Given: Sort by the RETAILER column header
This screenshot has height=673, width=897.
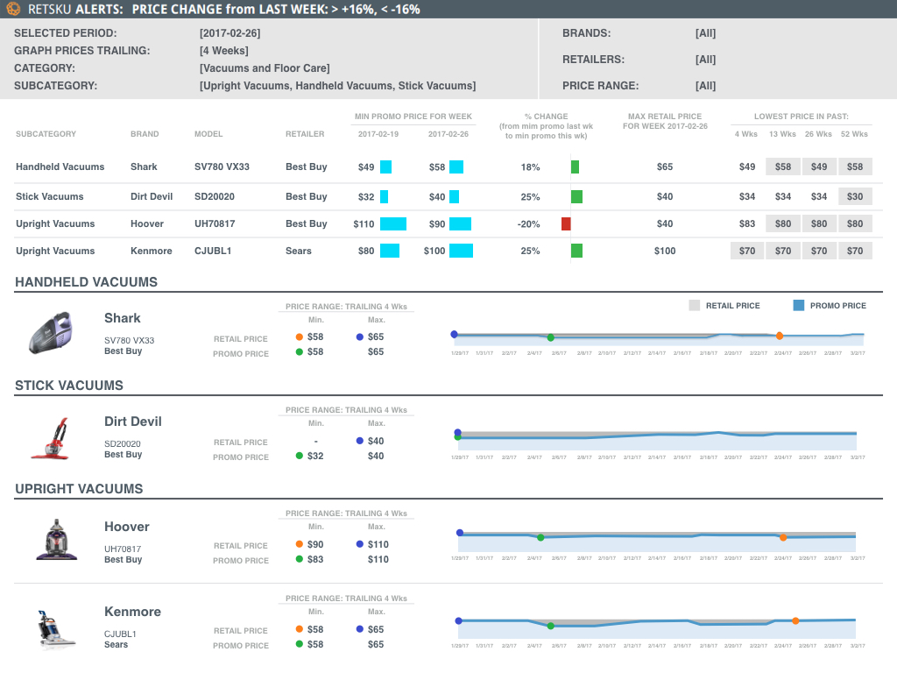Looking at the screenshot, I should [305, 134].
